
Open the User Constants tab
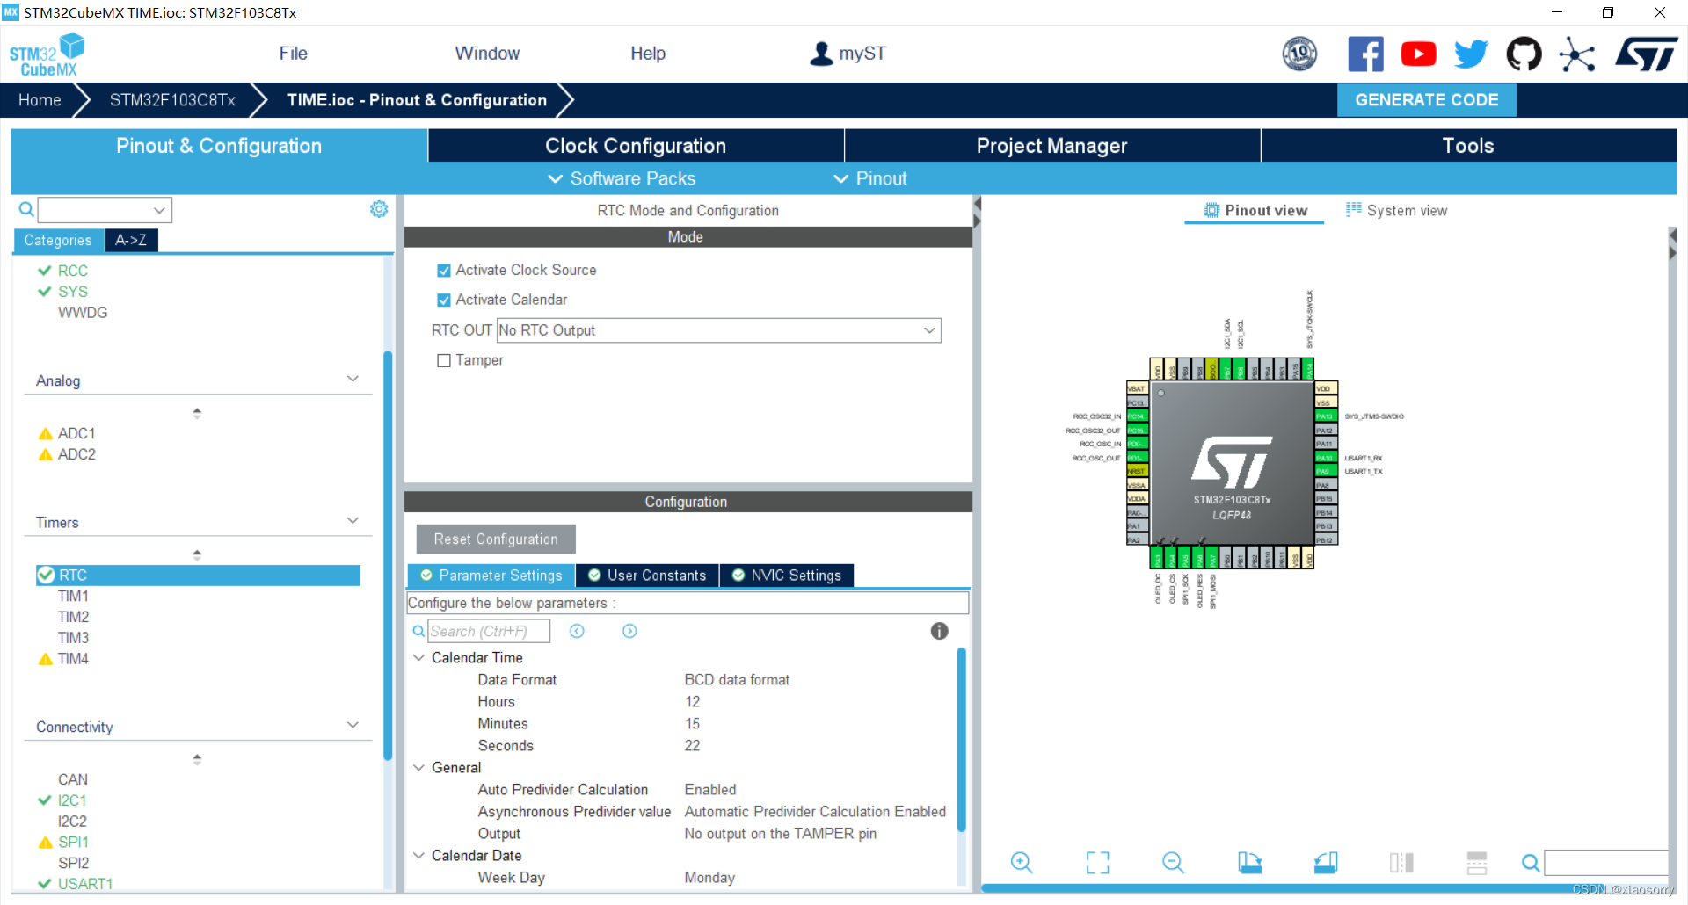pyautogui.click(x=647, y=576)
